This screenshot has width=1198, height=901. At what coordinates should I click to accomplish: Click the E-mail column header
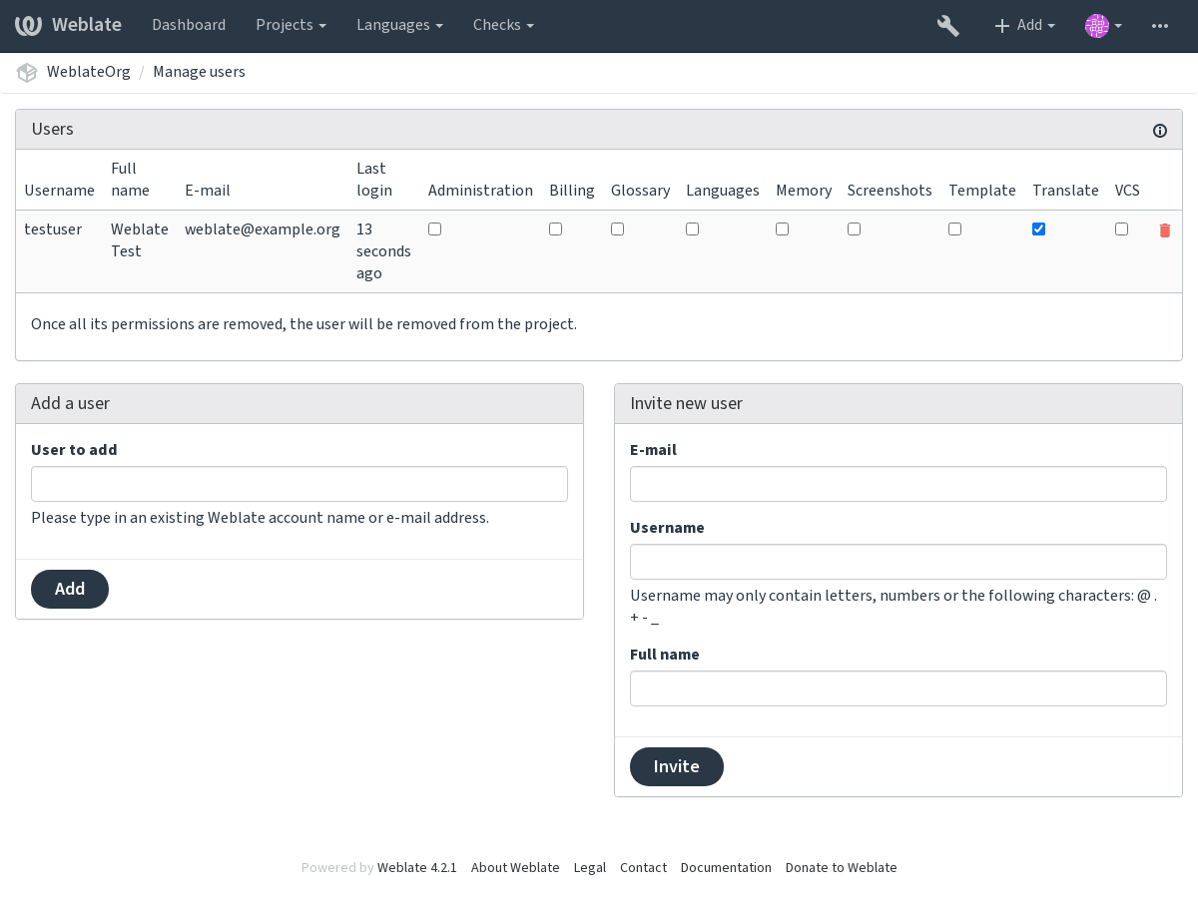point(208,191)
